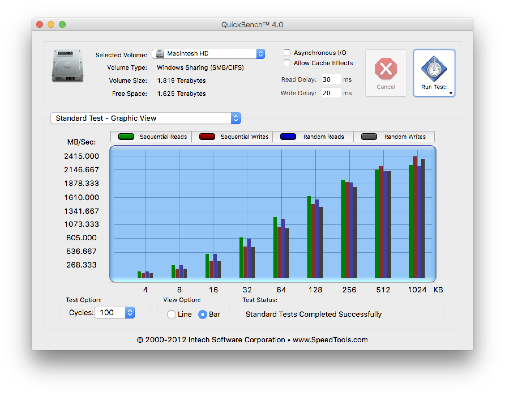This screenshot has height=395, width=505.
Task: Click the red Cancel stop icon
Action: click(386, 69)
